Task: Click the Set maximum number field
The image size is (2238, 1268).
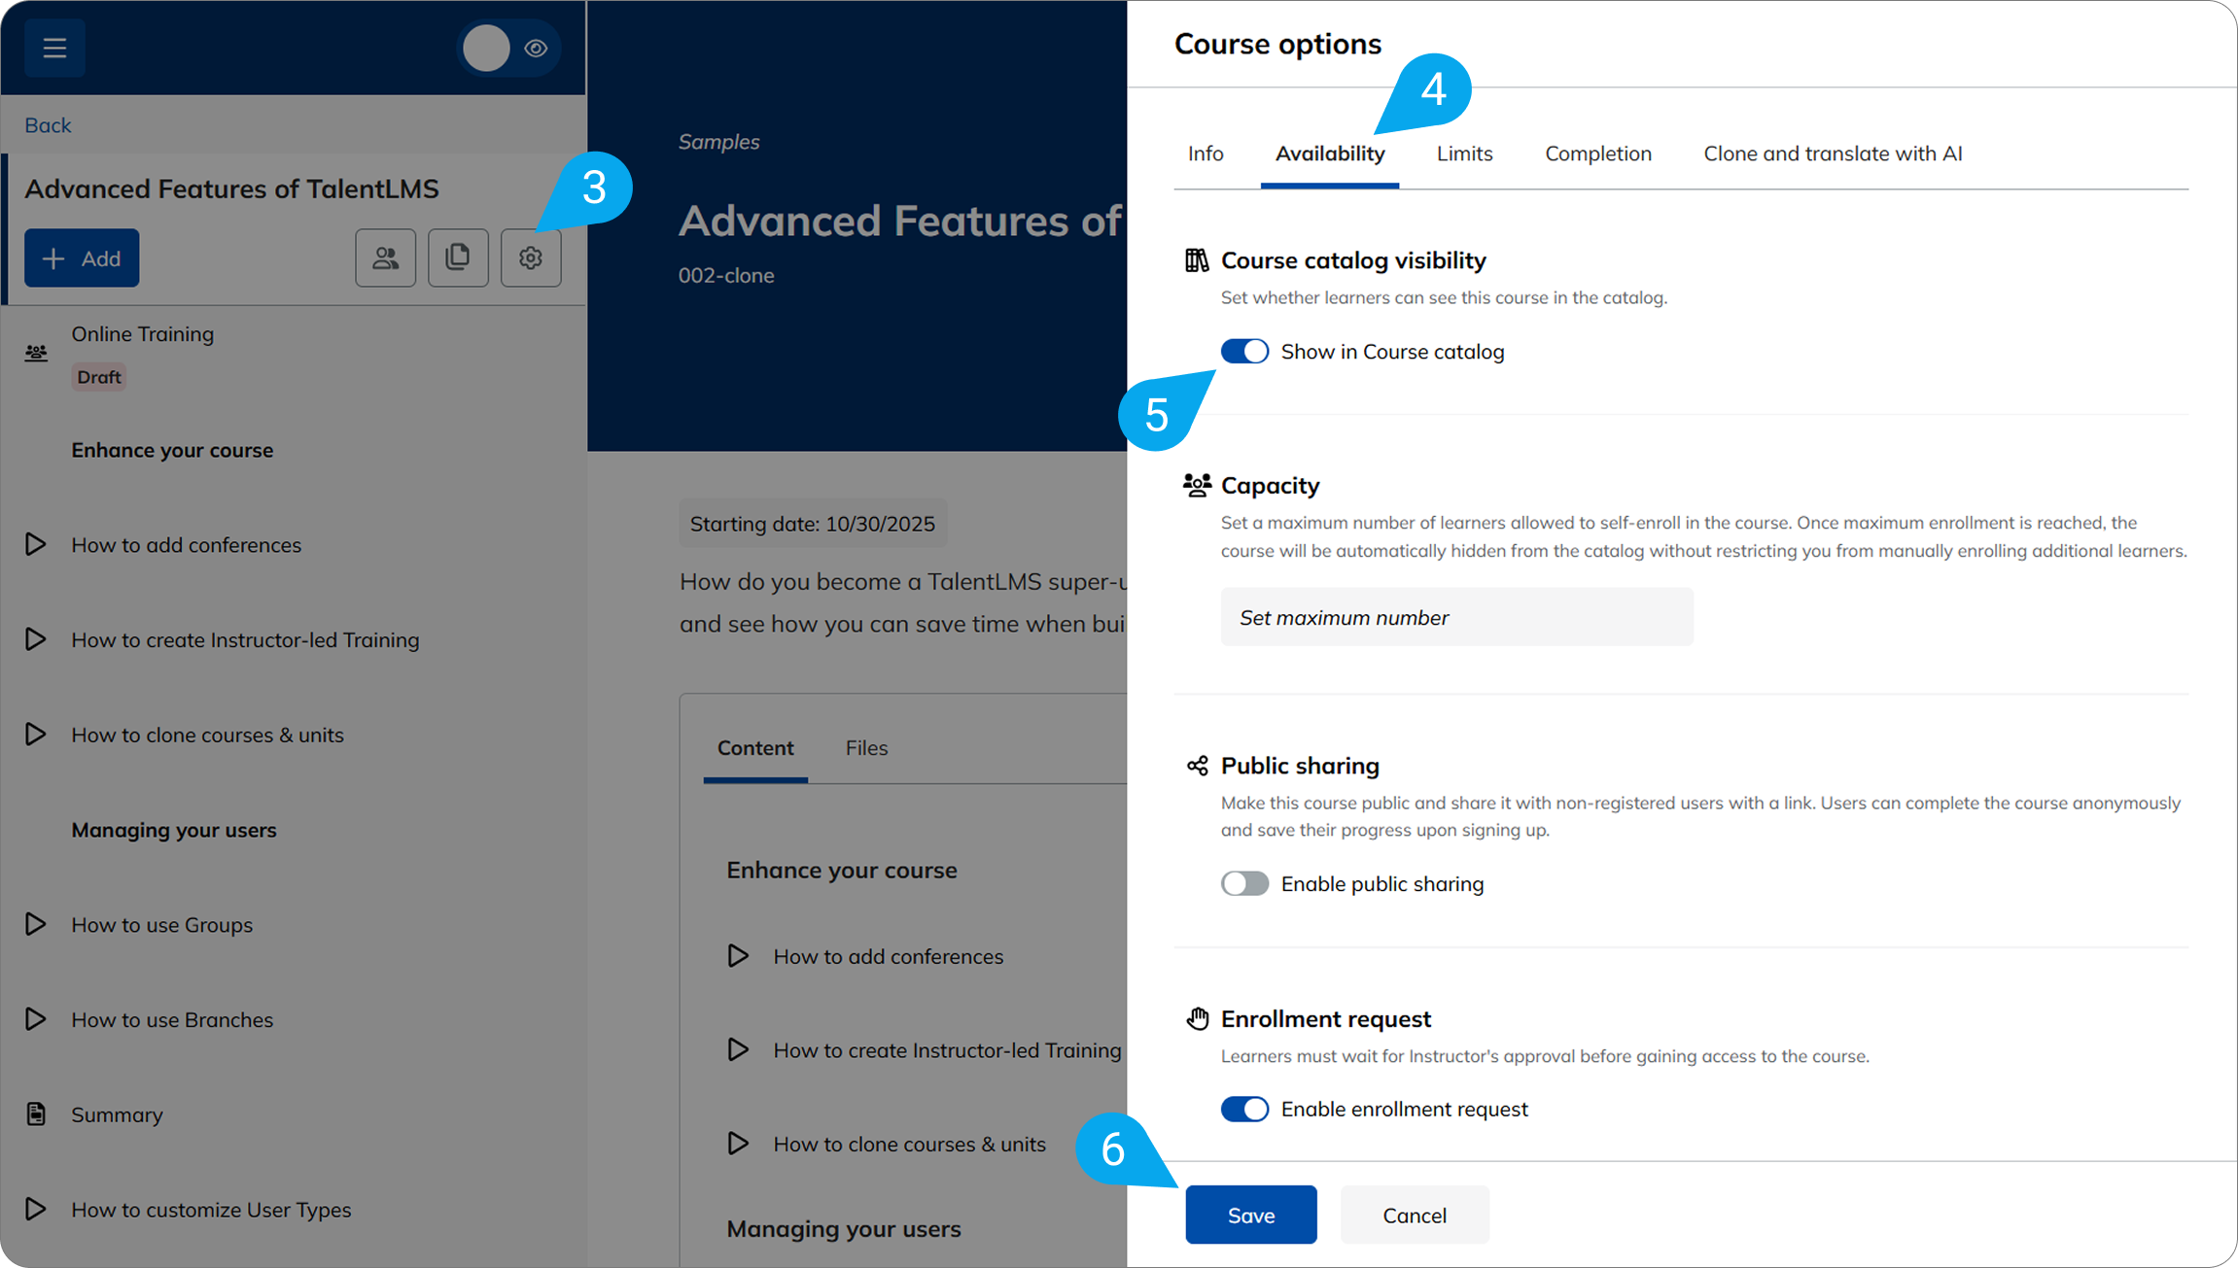Action: coord(1455,616)
